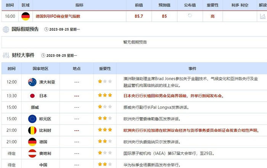
Task: Click the Australia flag icon
Action: tap(32, 82)
